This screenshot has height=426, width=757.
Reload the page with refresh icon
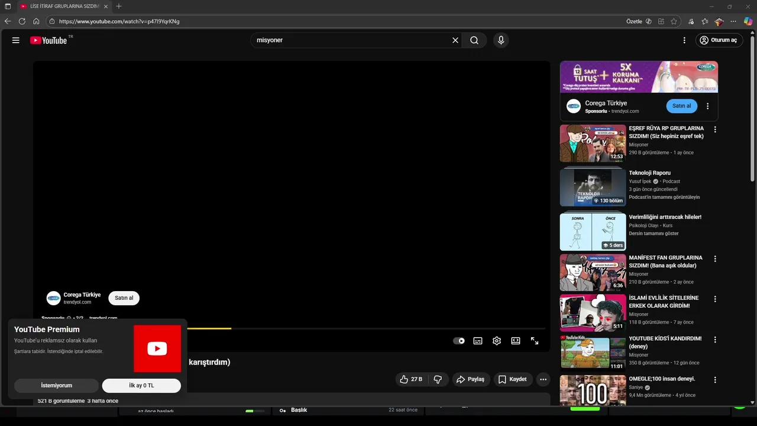coord(22,21)
